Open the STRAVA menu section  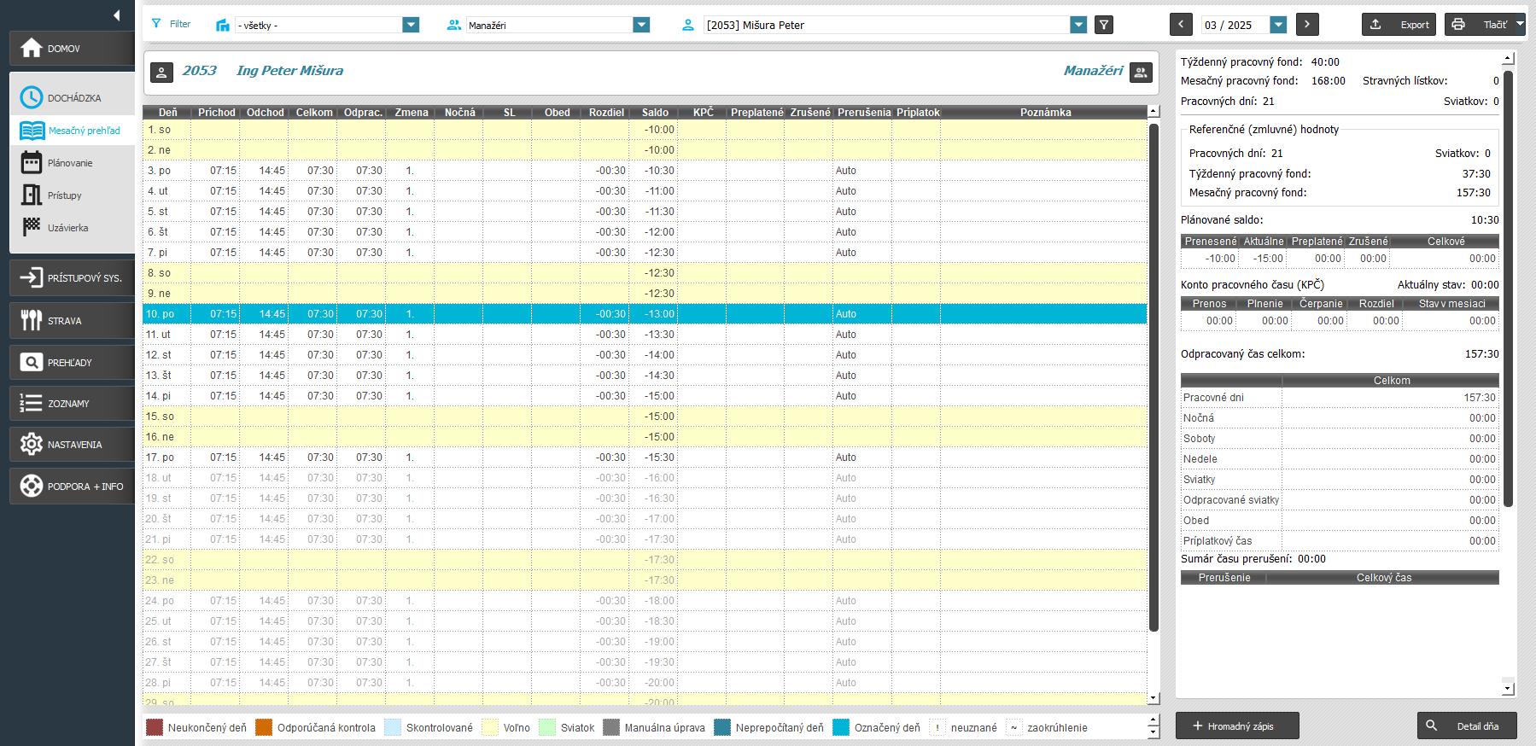coord(72,321)
